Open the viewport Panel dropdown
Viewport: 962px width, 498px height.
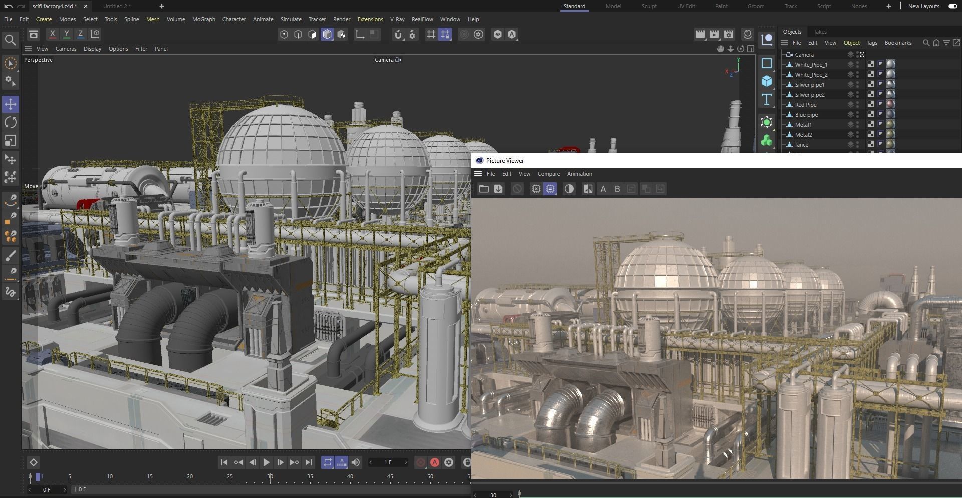coord(161,49)
